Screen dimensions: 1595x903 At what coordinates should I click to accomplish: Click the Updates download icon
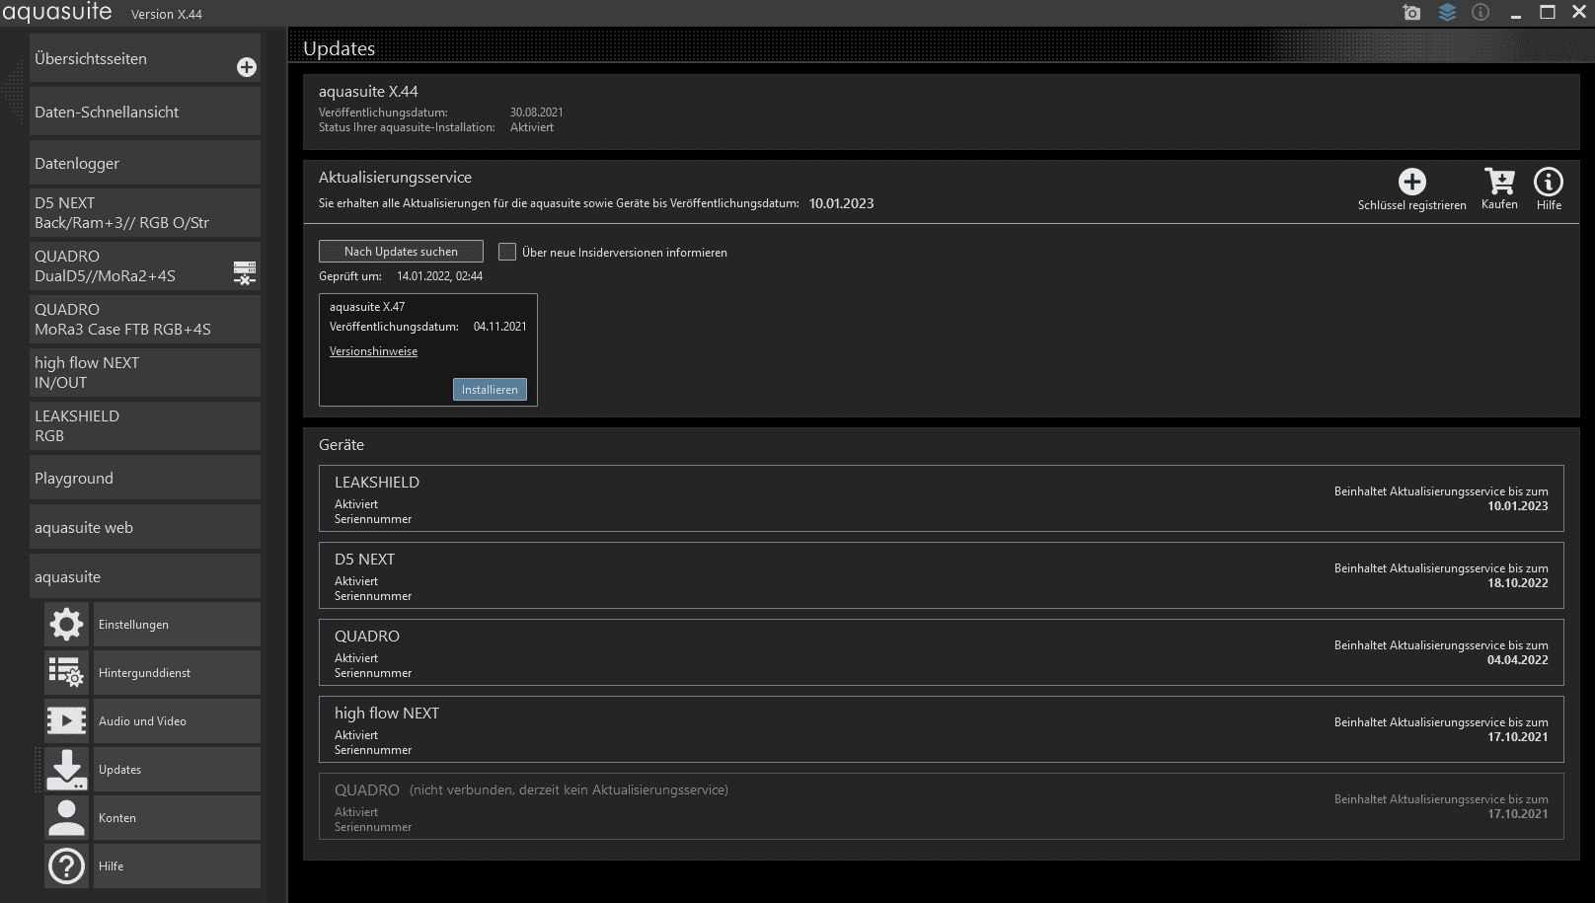click(67, 770)
